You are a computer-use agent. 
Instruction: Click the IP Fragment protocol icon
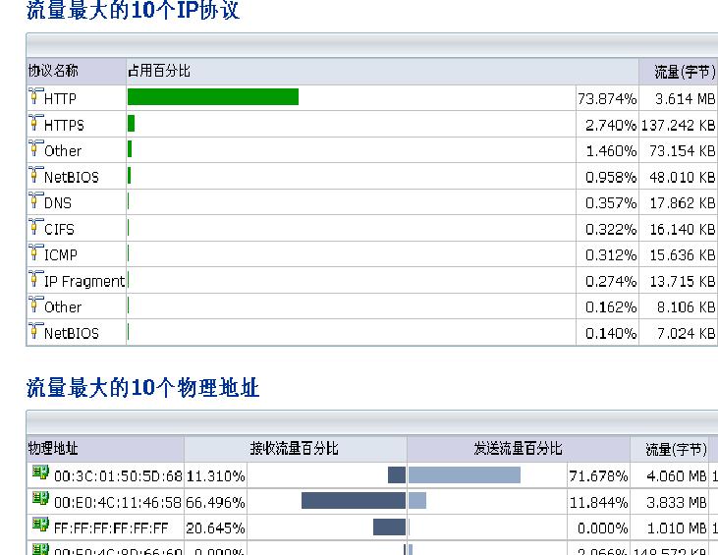point(36,279)
